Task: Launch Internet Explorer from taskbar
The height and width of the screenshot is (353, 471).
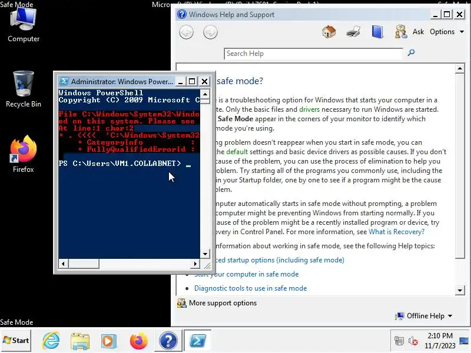Action: 51,341
